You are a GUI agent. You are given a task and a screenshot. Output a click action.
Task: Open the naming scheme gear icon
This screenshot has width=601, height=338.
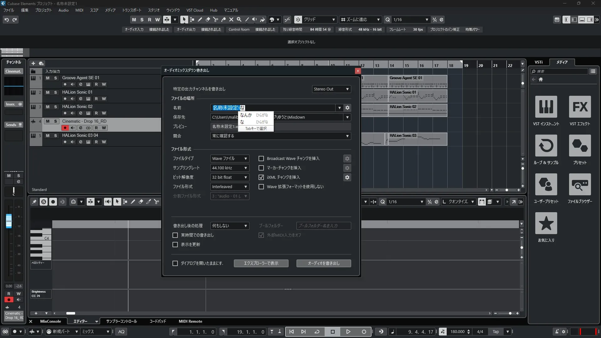click(347, 108)
